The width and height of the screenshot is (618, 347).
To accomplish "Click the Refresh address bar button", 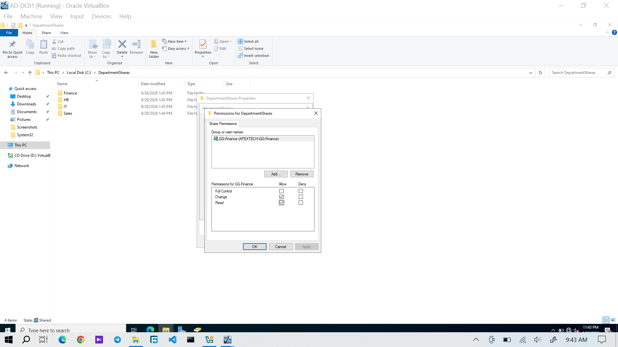I will point(540,73).
